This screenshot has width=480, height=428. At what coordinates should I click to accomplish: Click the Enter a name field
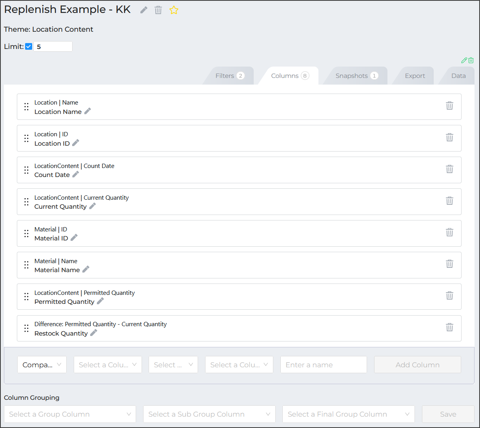[x=324, y=365]
